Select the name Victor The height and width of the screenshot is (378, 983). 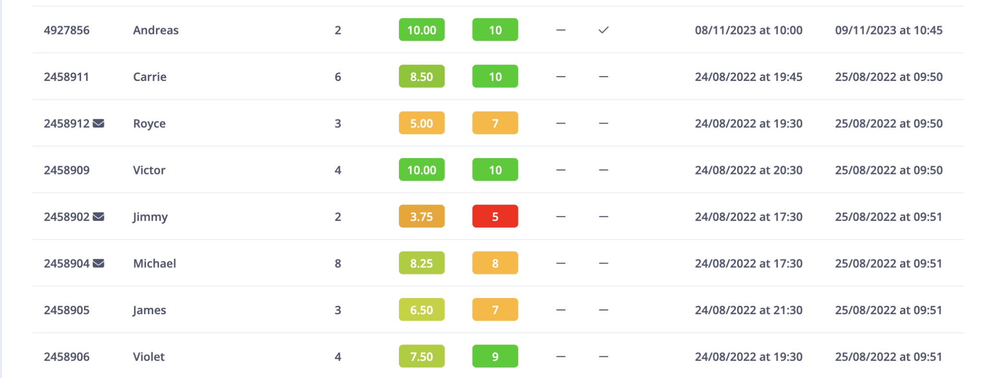coord(149,170)
